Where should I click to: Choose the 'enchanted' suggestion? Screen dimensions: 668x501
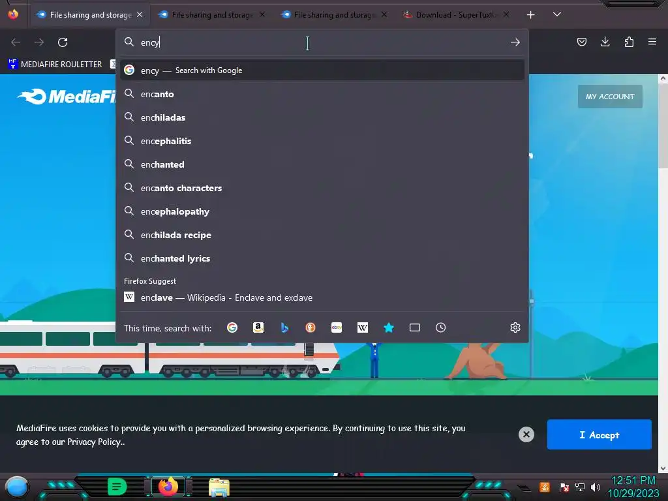pyautogui.click(x=322, y=164)
